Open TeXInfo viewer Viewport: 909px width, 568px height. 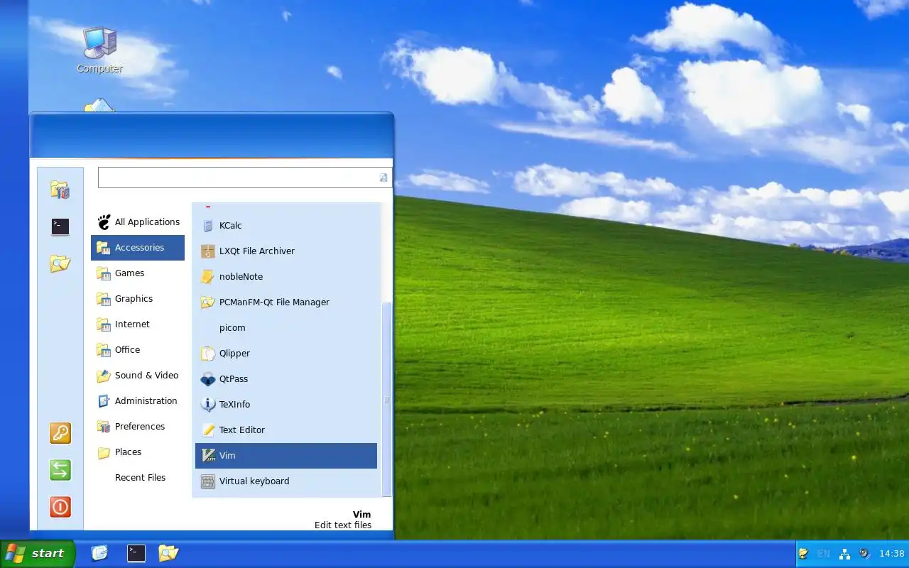click(286, 404)
